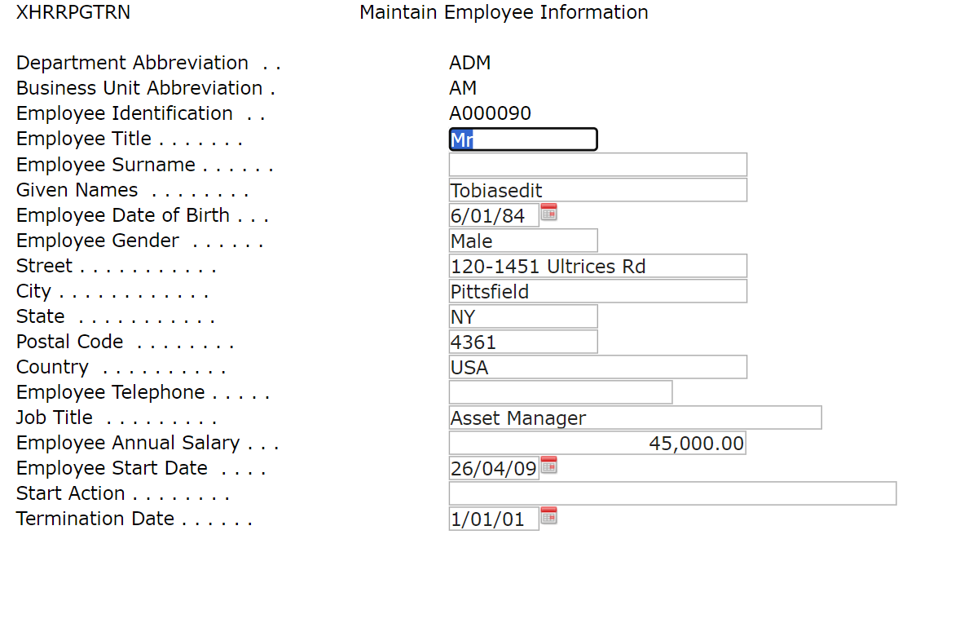
Task: Open the Termination Date calendar picker
Action: pyautogui.click(x=548, y=515)
